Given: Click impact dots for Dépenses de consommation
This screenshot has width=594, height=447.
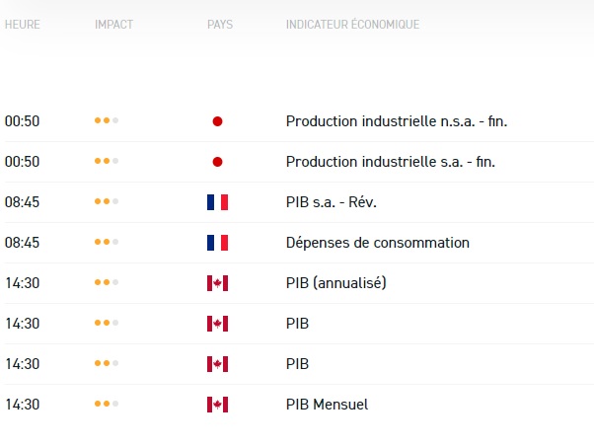Looking at the screenshot, I should click(x=106, y=243).
